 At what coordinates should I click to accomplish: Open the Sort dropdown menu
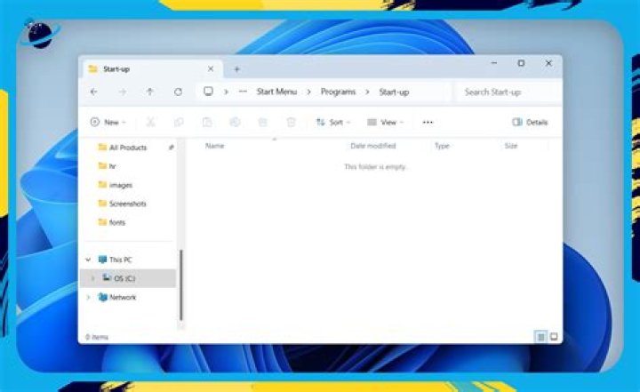pos(333,122)
